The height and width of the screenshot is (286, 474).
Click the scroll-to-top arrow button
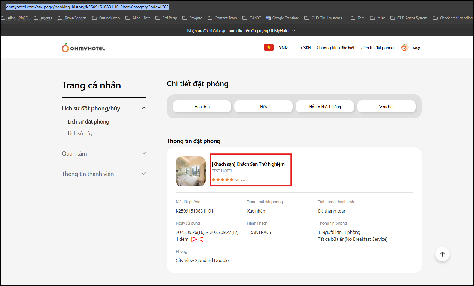(x=442, y=254)
